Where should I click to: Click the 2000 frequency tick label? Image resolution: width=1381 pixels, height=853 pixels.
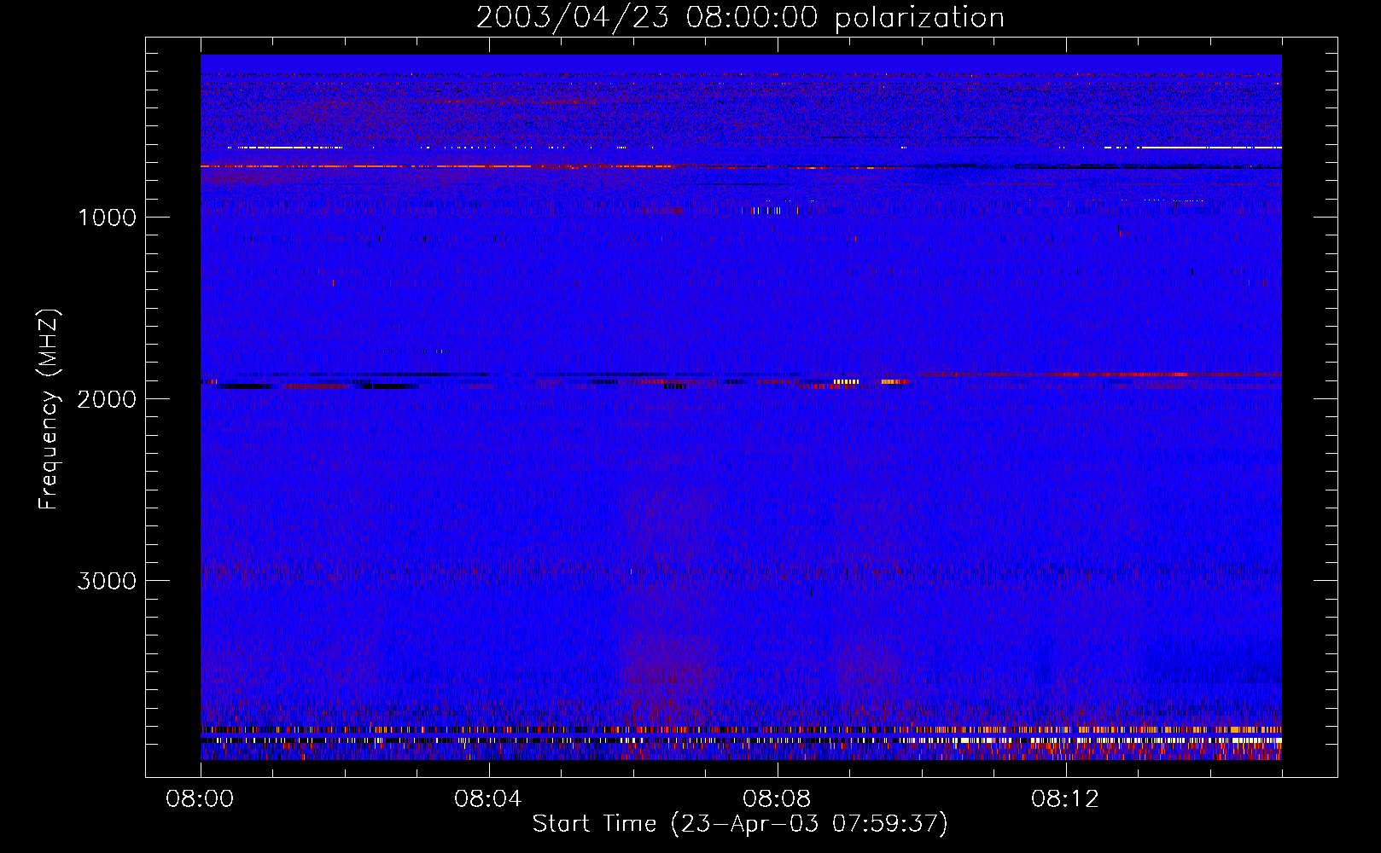click(107, 399)
